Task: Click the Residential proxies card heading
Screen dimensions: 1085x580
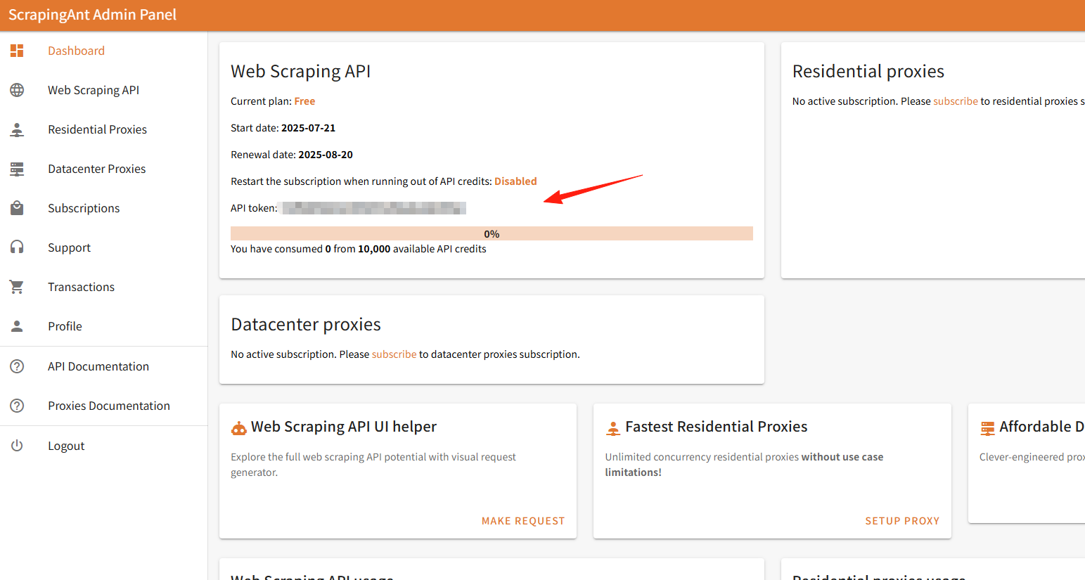Action: pos(868,71)
